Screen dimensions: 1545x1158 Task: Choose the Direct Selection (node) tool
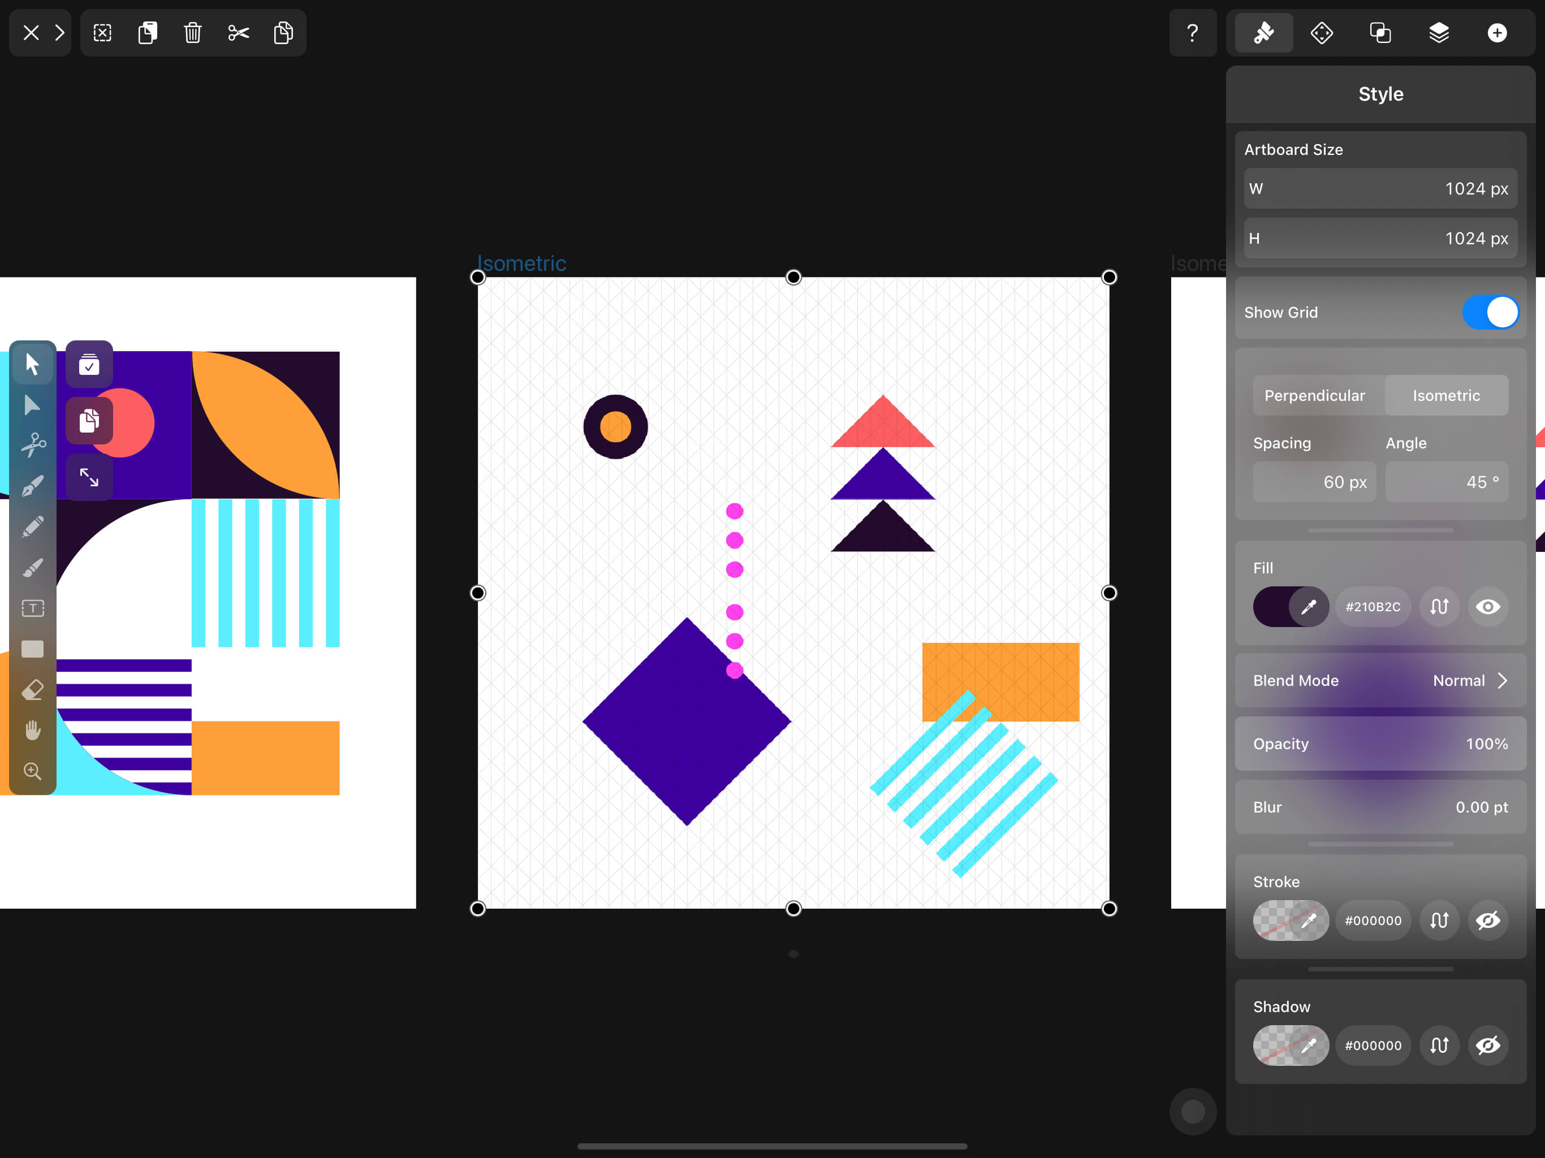[32, 404]
